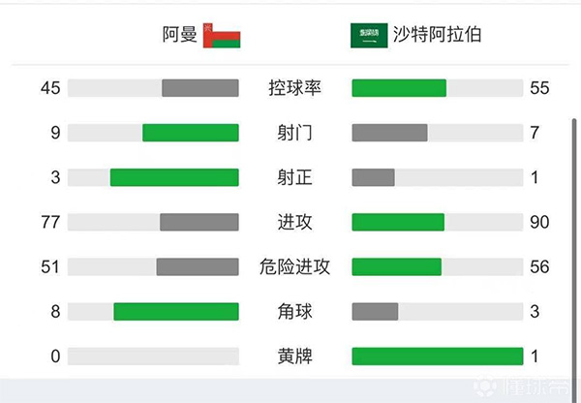581x403 pixels.
Task: Click Saudi Arabia's full green yellow-card bar
Action: click(x=437, y=356)
